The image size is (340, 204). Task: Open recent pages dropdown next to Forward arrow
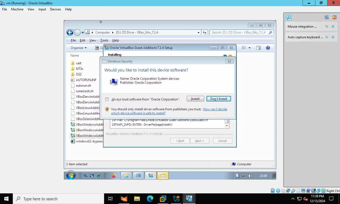[x=83, y=32]
